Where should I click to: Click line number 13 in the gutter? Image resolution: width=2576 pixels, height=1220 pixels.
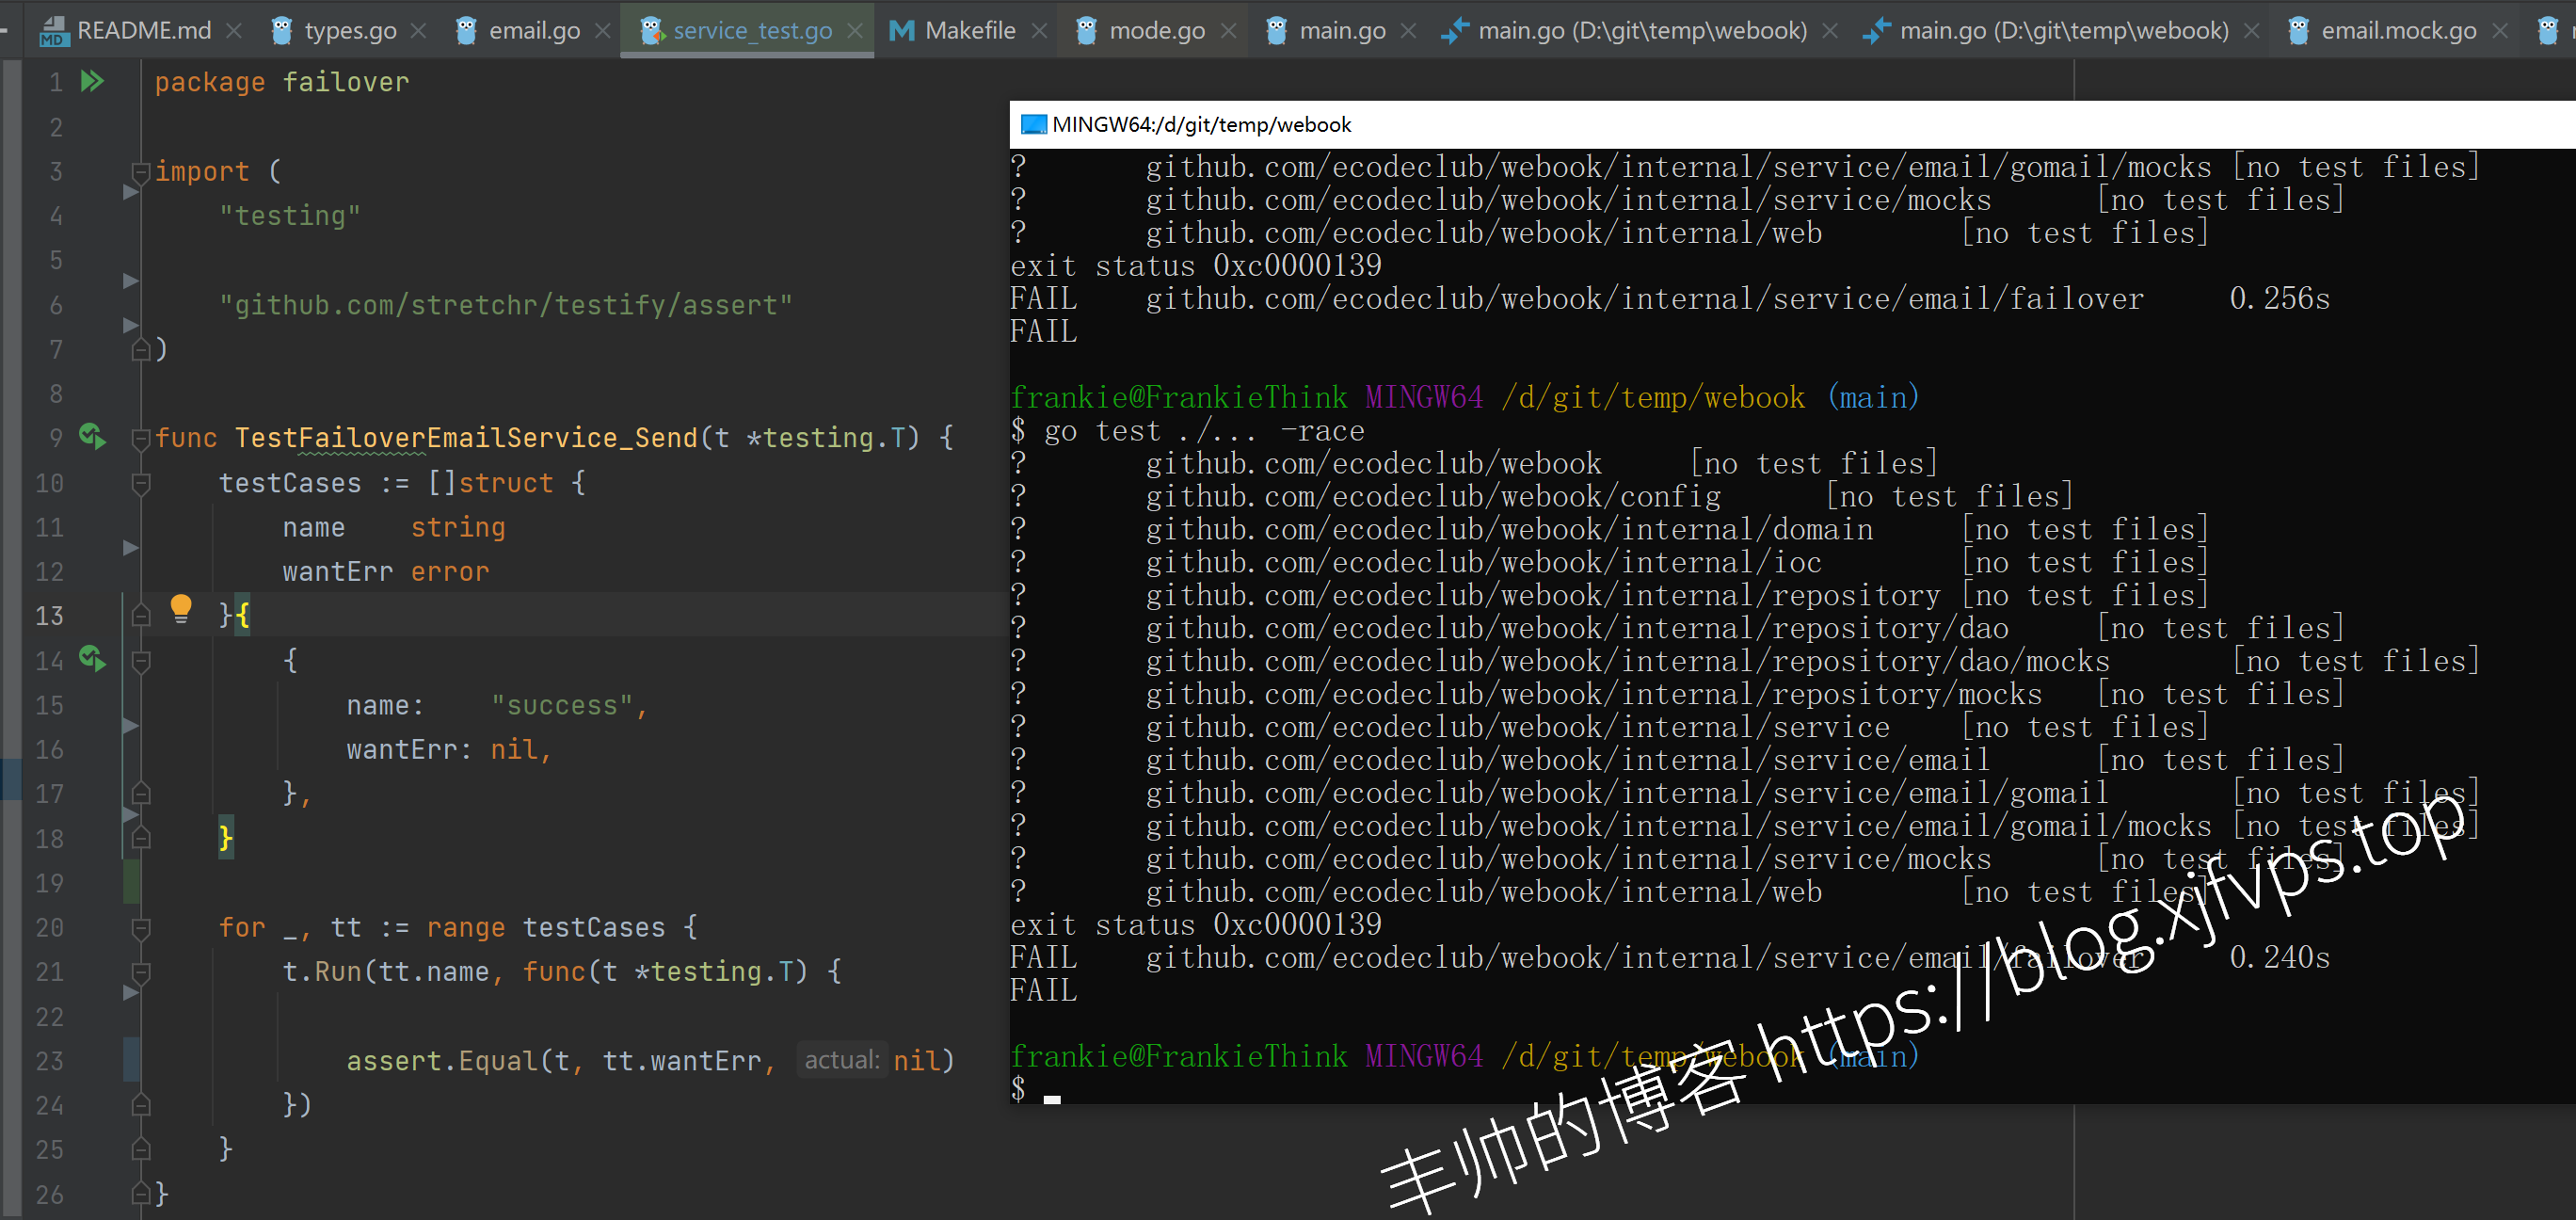49,616
